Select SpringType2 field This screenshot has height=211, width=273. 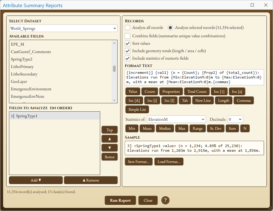60,59
